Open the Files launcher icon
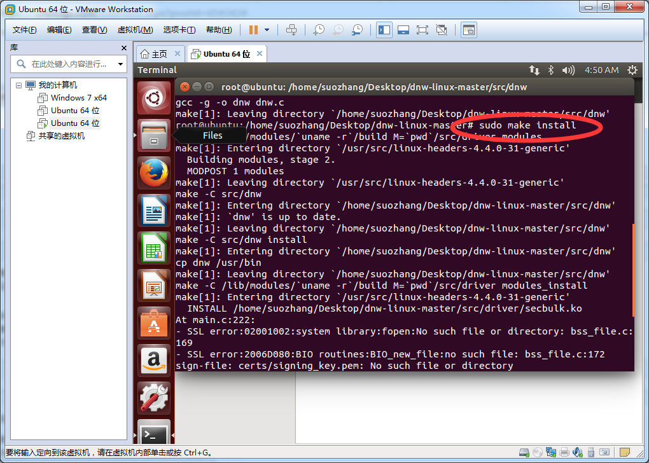 coord(154,135)
